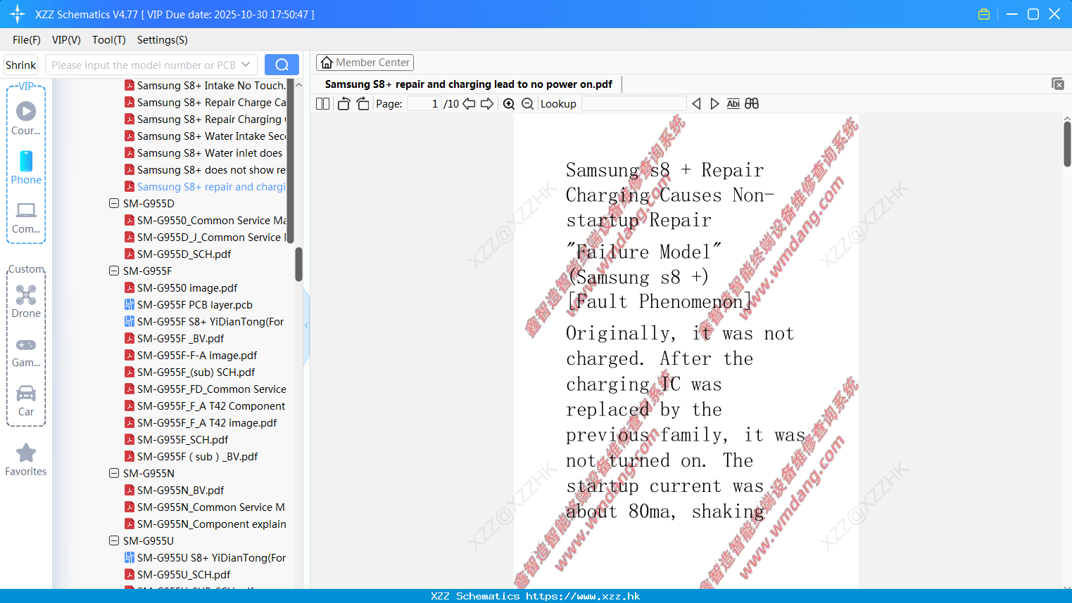Click the XZZ app logo
This screenshot has height=603, width=1072.
pos(18,14)
